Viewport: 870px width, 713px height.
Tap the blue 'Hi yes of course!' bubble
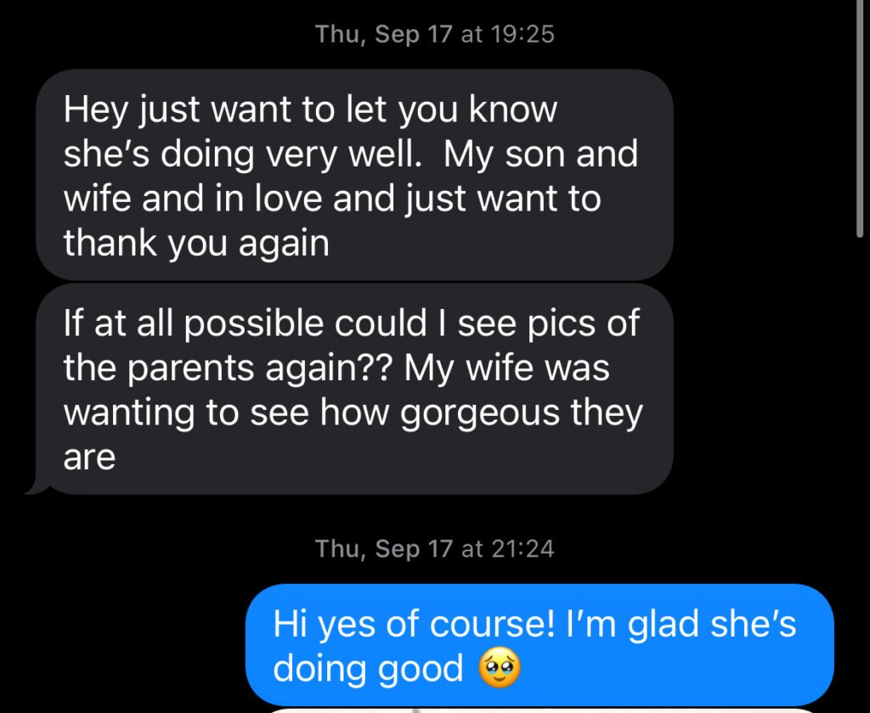click(540, 645)
